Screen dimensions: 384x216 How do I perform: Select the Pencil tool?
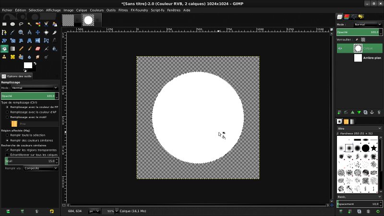tap(21, 49)
